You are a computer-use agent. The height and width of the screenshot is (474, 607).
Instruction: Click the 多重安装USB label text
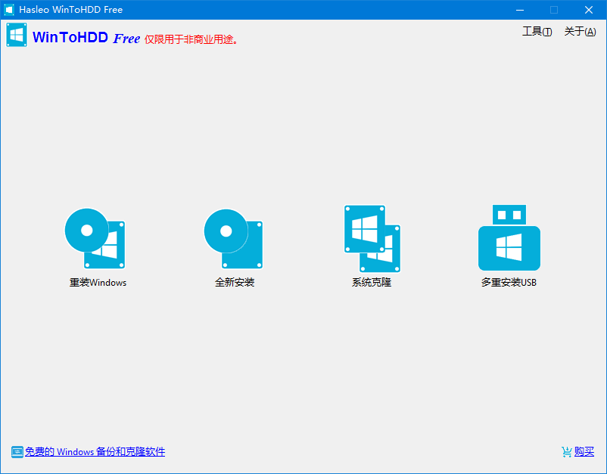coord(508,283)
